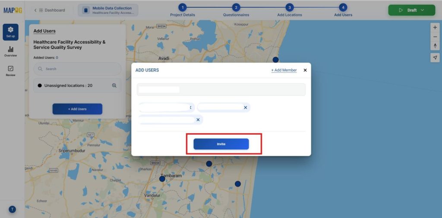
Task: Go back to Dashboard
Action: coord(50,10)
